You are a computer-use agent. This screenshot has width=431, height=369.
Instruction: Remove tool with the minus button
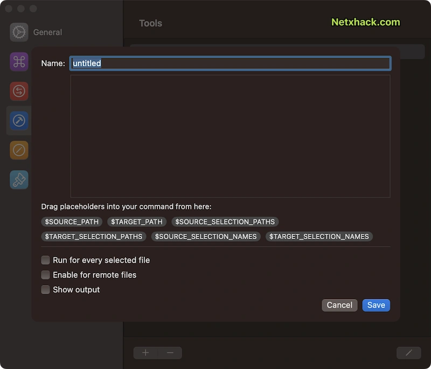pyautogui.click(x=170, y=353)
